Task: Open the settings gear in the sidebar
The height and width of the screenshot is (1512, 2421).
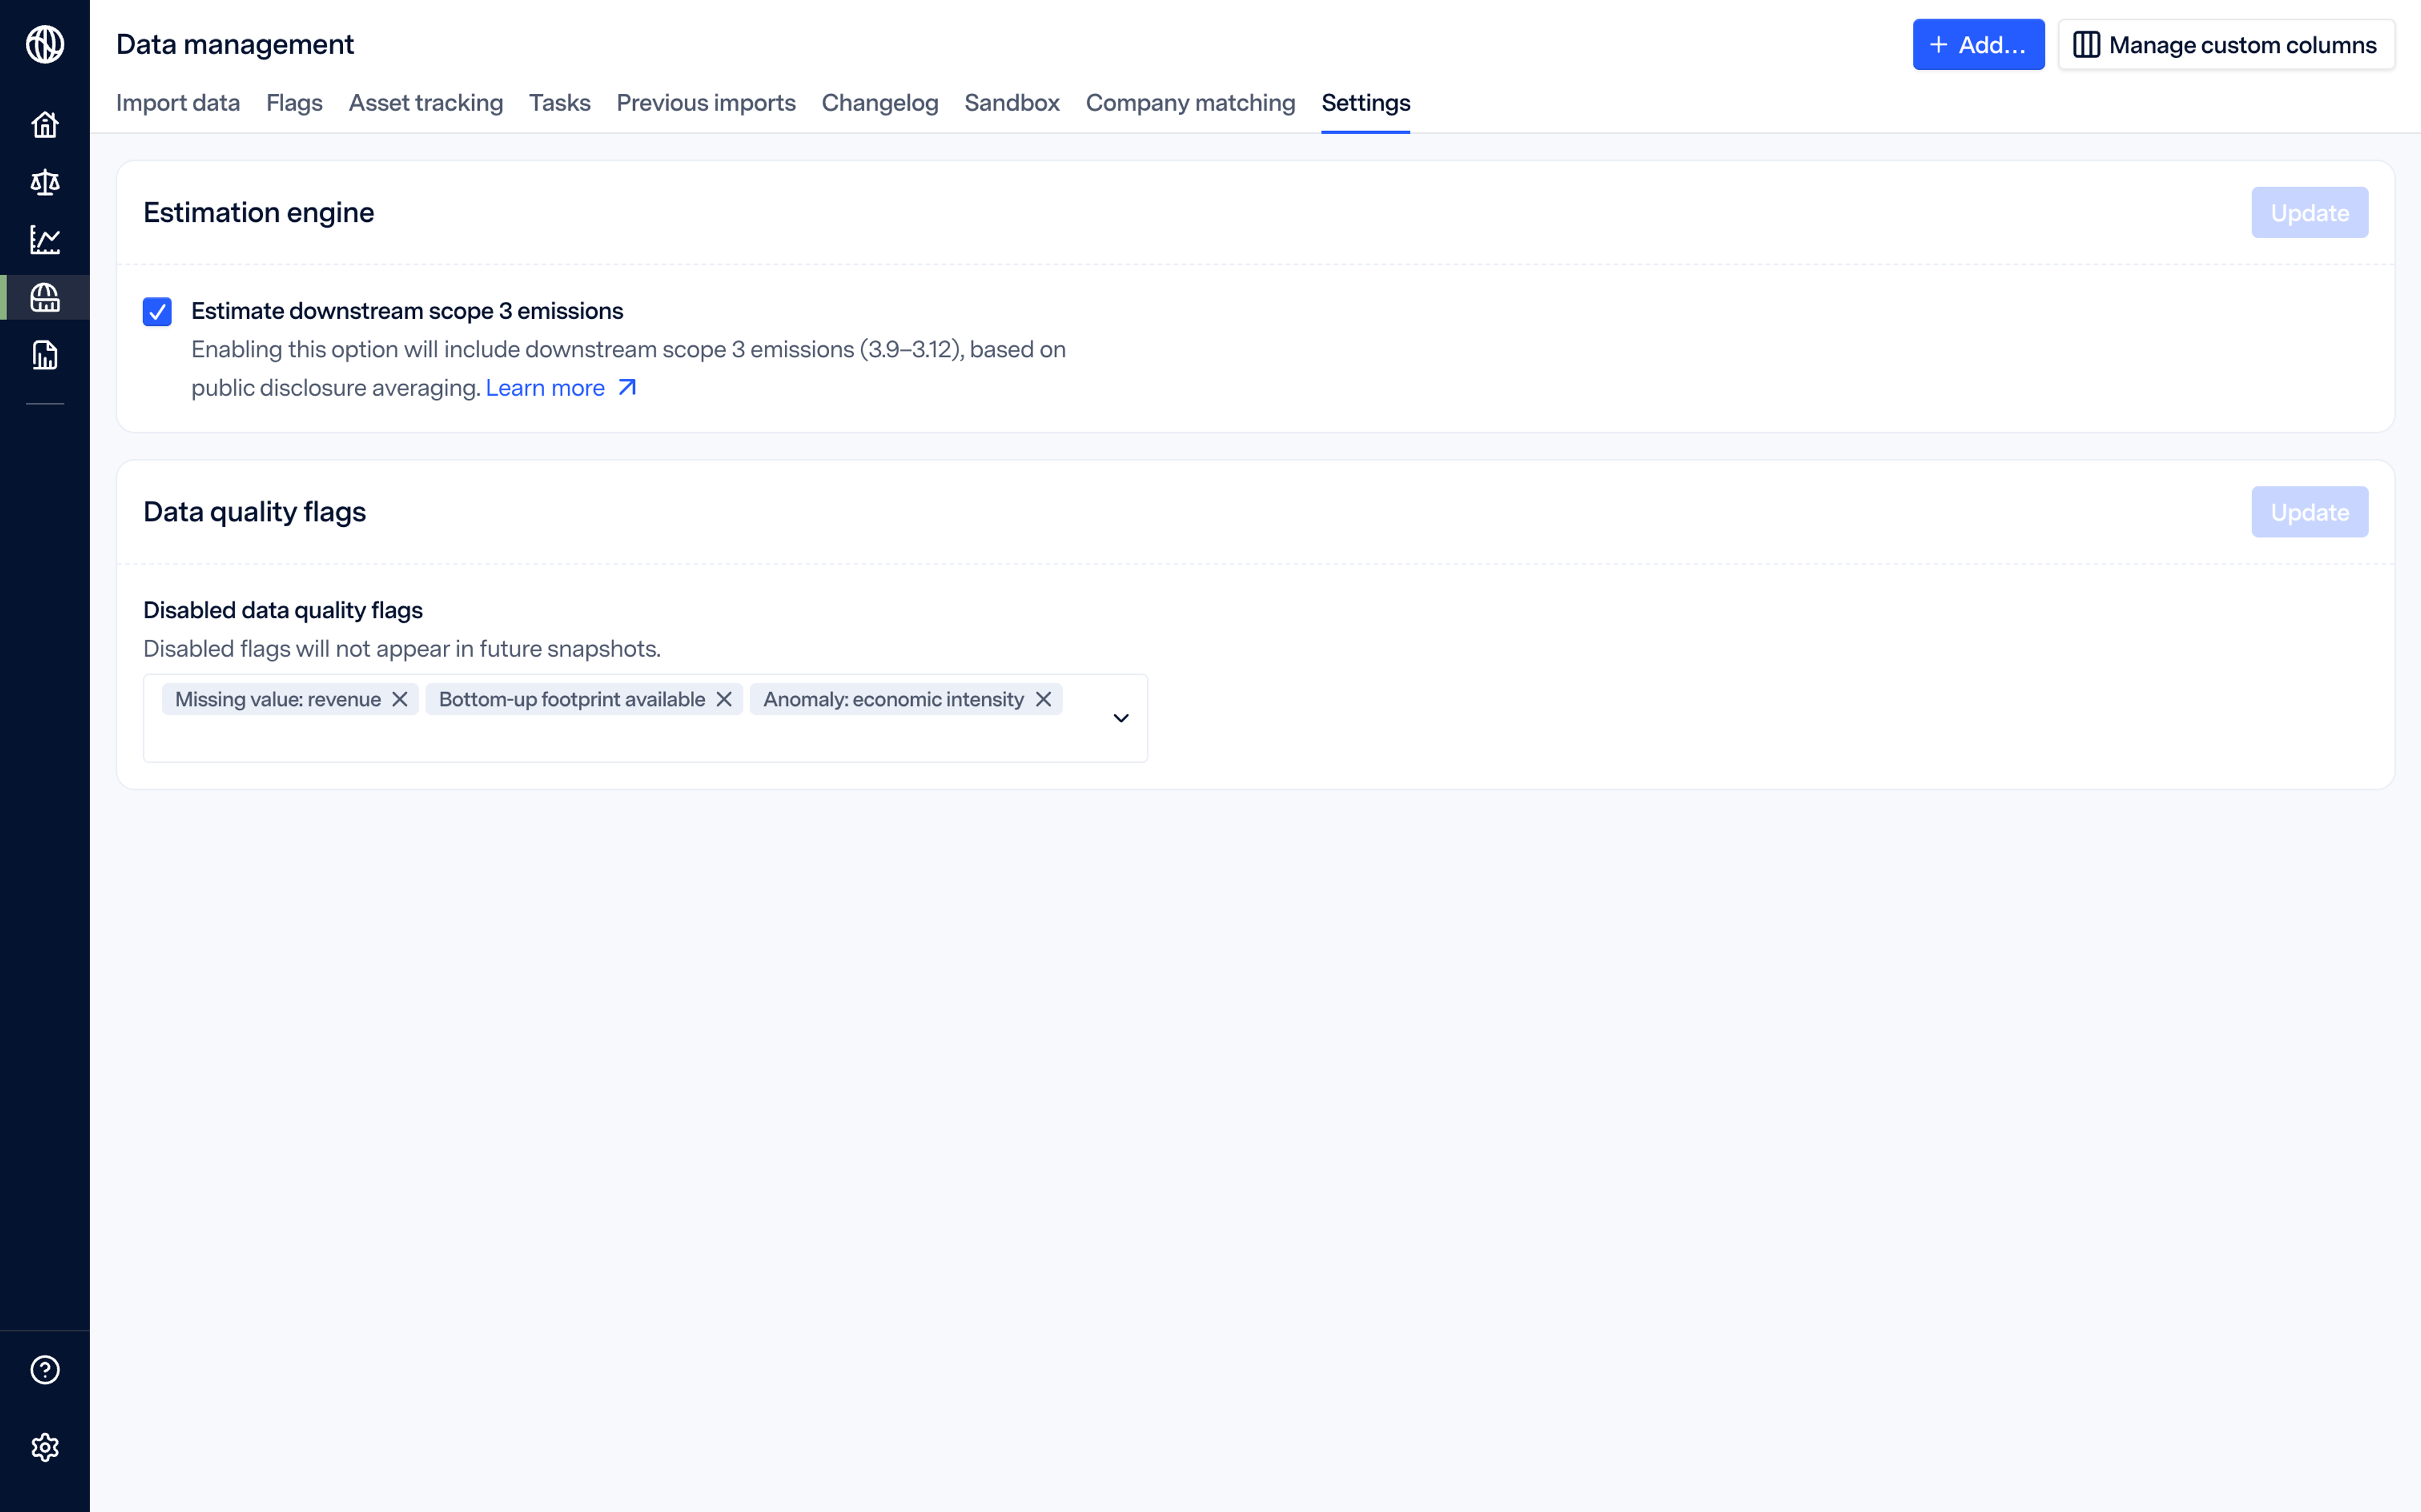Action: click(45, 1447)
